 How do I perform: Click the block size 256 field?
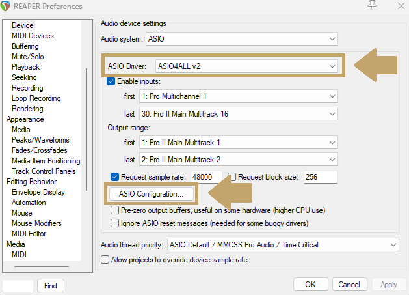[321, 177]
